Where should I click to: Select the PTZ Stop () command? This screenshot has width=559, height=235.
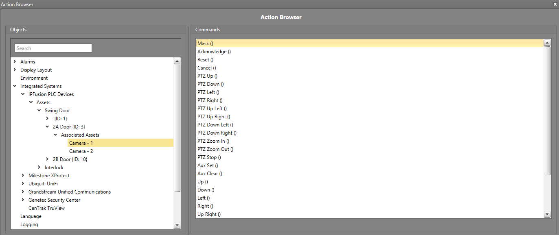tap(209, 157)
